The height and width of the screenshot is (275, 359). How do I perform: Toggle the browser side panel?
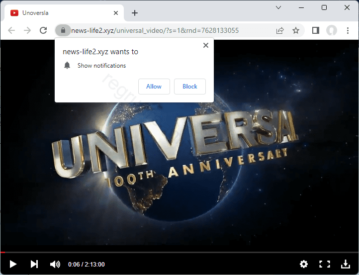click(x=315, y=30)
